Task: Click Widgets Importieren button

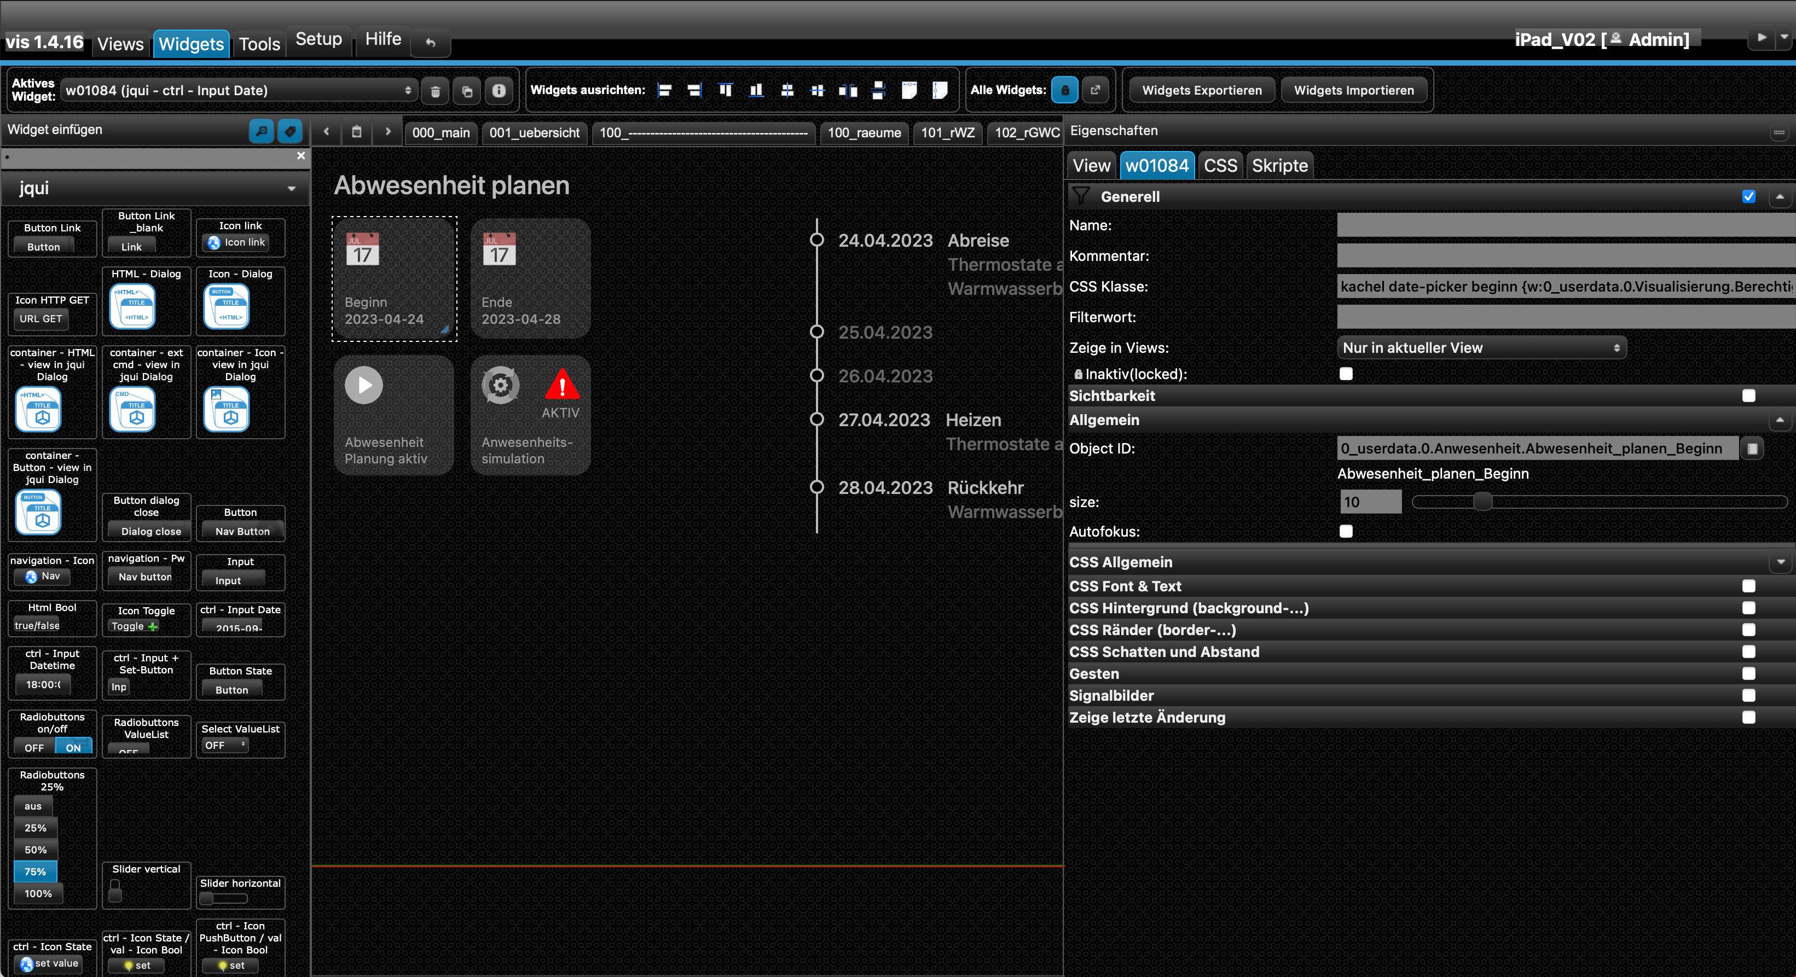Action: tap(1353, 91)
